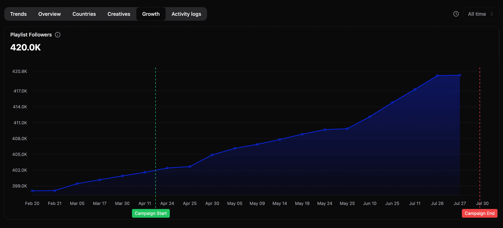The height and width of the screenshot is (228, 503).
Task: Click the Apr 11 axis label
Action: 145,203
